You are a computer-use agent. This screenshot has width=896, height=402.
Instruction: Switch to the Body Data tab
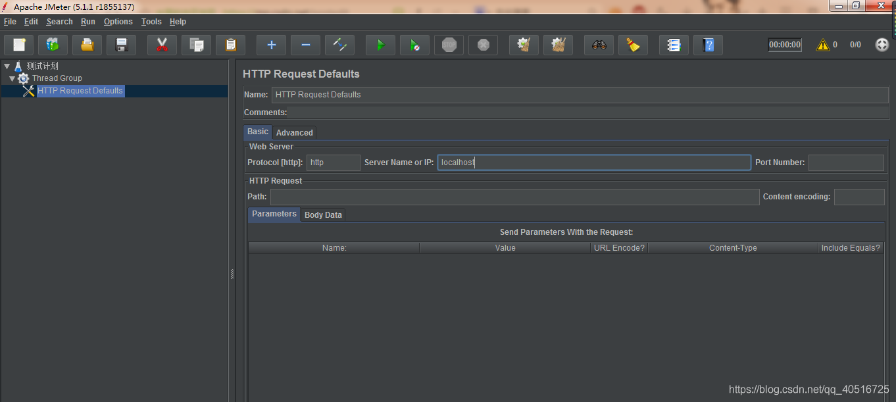pos(323,214)
